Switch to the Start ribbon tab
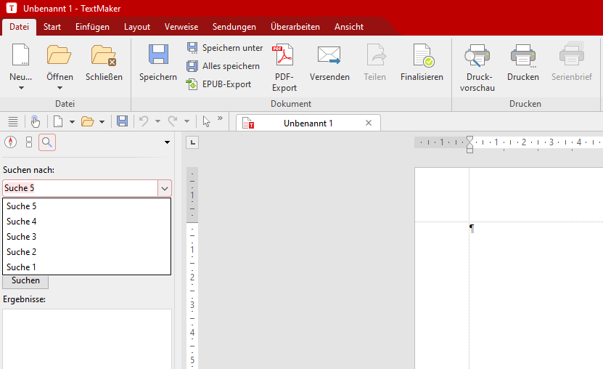Viewport: 603px width, 369px height. [x=52, y=27]
